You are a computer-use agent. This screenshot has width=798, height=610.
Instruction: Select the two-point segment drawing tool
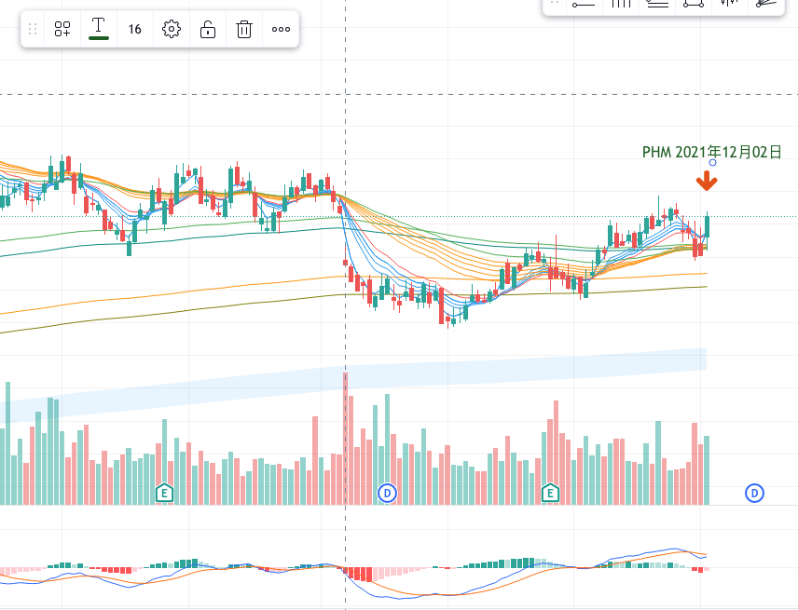(x=693, y=4)
